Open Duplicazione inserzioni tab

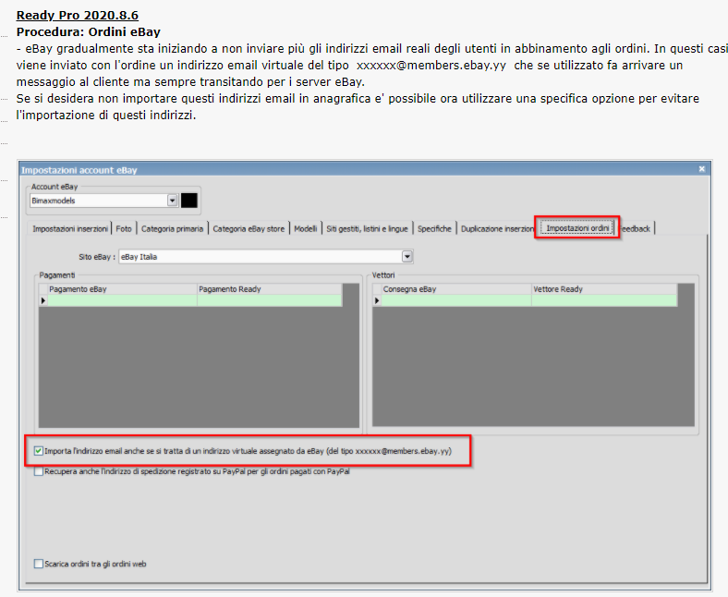click(497, 228)
